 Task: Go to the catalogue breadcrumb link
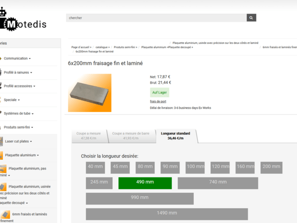103,47
